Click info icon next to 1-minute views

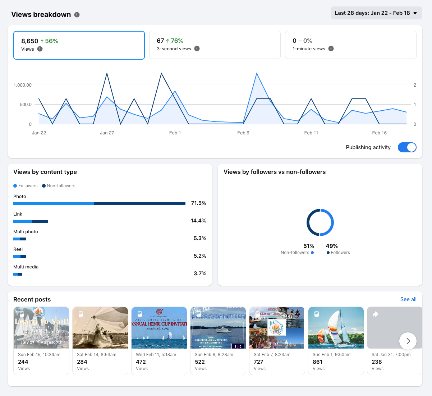(x=331, y=49)
